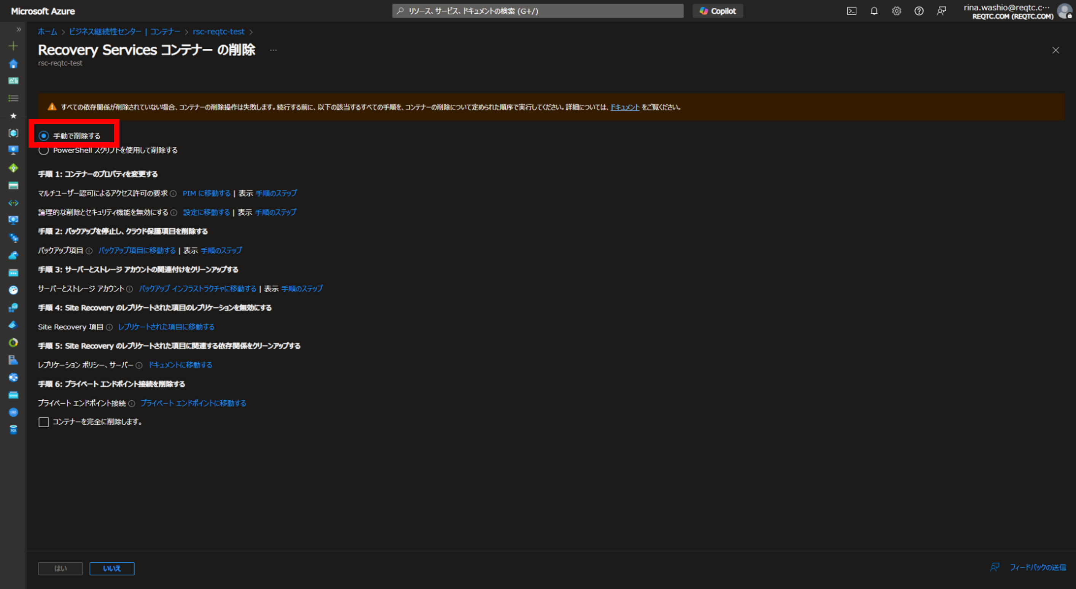The height and width of the screenshot is (589, 1076).
Task: Click フィードバックの送信 link
Action: click(1038, 567)
